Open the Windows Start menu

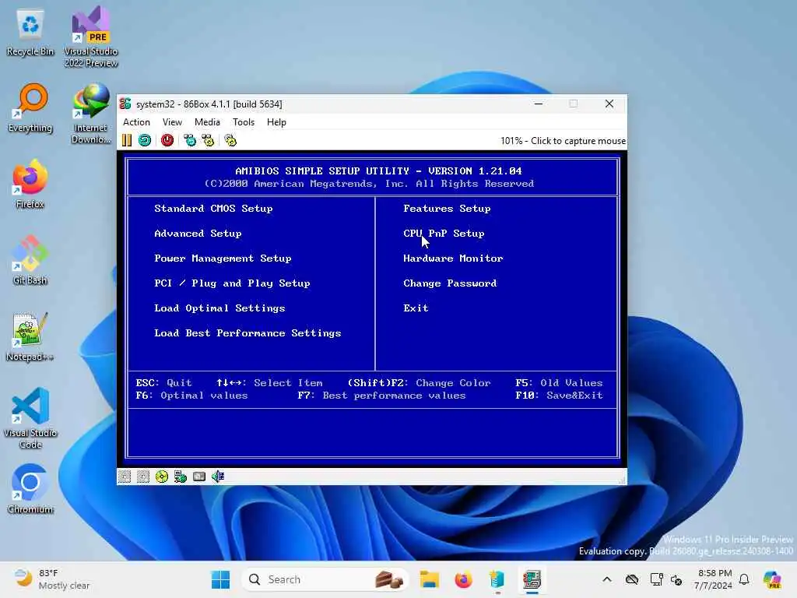click(220, 579)
